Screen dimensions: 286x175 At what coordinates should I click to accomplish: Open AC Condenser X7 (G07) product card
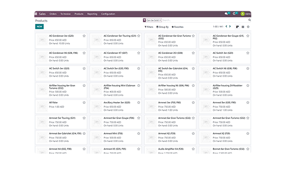116,57
